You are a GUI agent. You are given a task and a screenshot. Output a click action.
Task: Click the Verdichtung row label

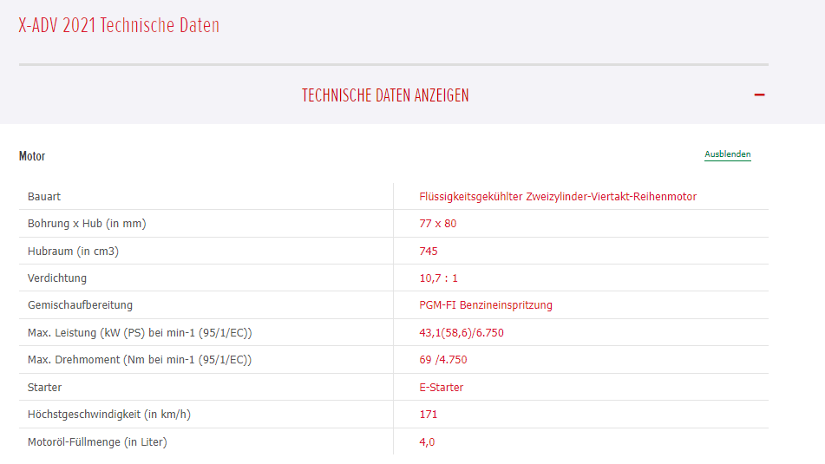coord(57,278)
